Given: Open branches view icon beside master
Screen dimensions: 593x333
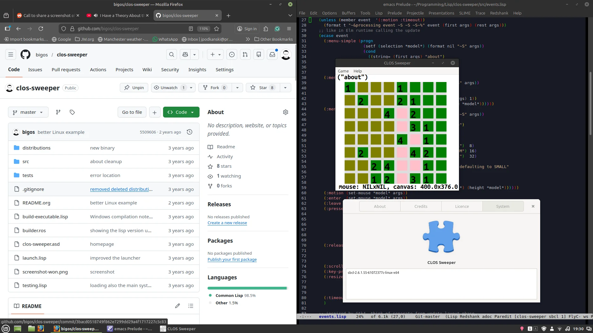Looking at the screenshot, I should (x=58, y=112).
